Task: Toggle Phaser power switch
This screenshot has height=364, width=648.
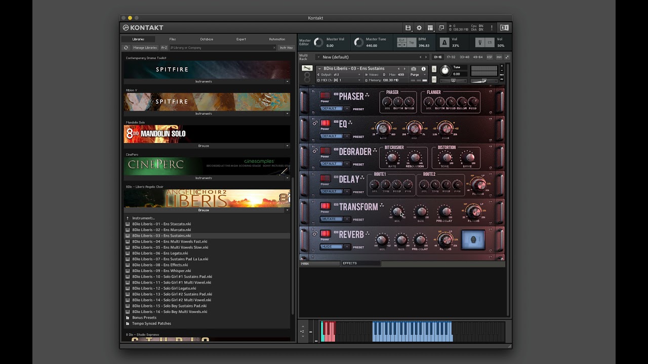Action: pyautogui.click(x=325, y=96)
